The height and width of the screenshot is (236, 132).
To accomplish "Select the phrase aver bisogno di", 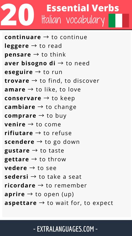I will [30, 63].
